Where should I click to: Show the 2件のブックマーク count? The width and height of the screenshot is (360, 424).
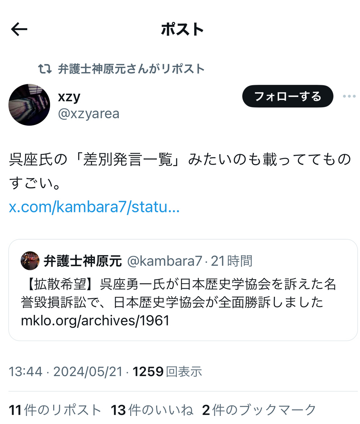pyautogui.click(x=259, y=410)
